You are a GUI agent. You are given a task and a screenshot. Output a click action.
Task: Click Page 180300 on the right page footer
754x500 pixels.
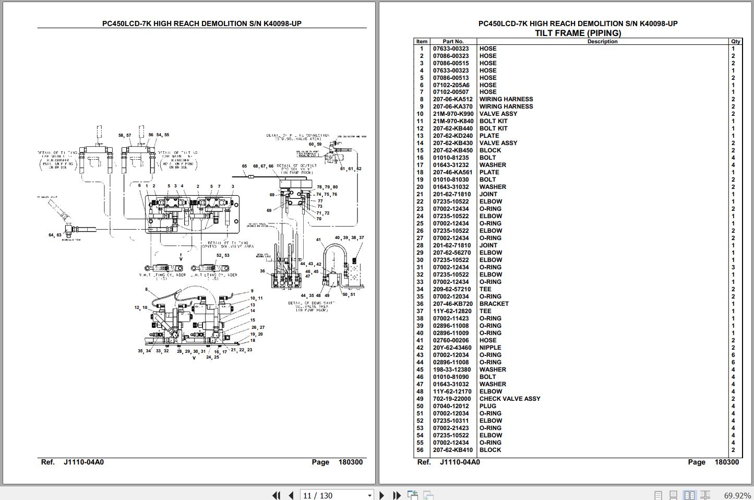click(x=713, y=462)
